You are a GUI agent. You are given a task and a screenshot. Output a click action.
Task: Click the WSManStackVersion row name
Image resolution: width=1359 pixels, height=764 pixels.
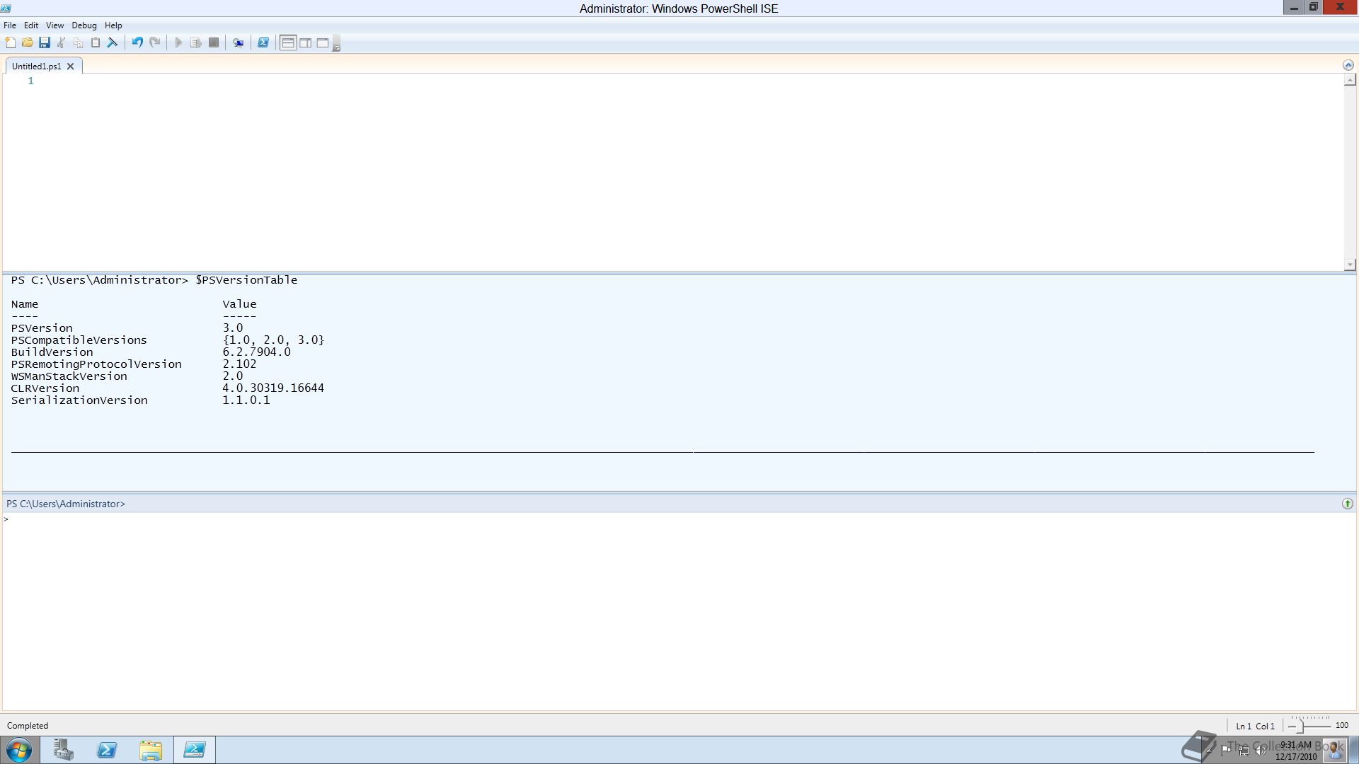[x=69, y=376]
